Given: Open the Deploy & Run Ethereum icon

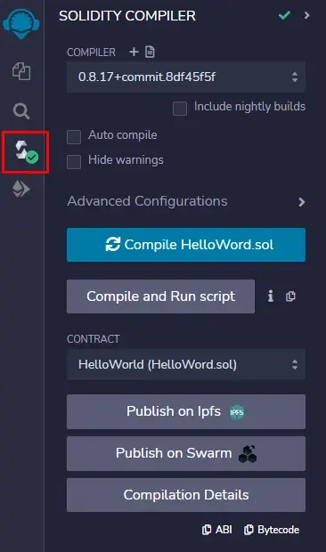Looking at the screenshot, I should tap(21, 189).
